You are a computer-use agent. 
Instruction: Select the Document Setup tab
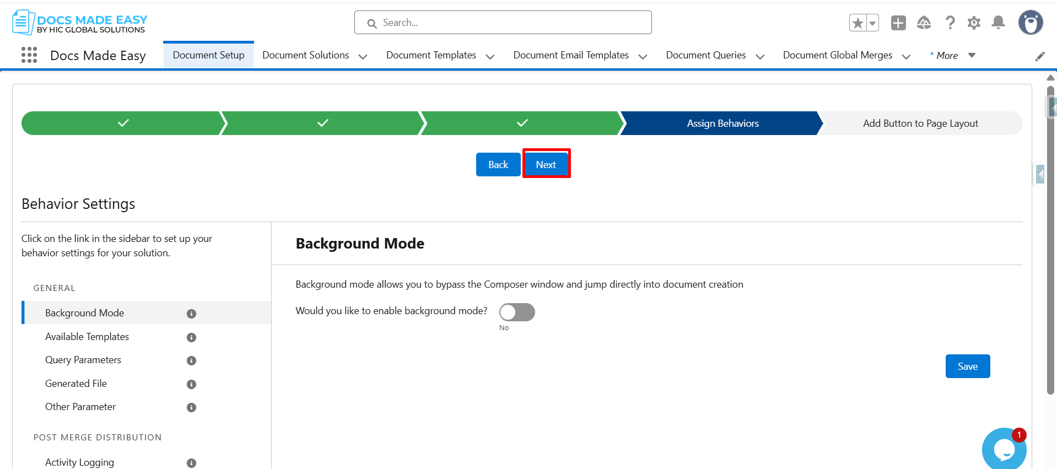(208, 55)
